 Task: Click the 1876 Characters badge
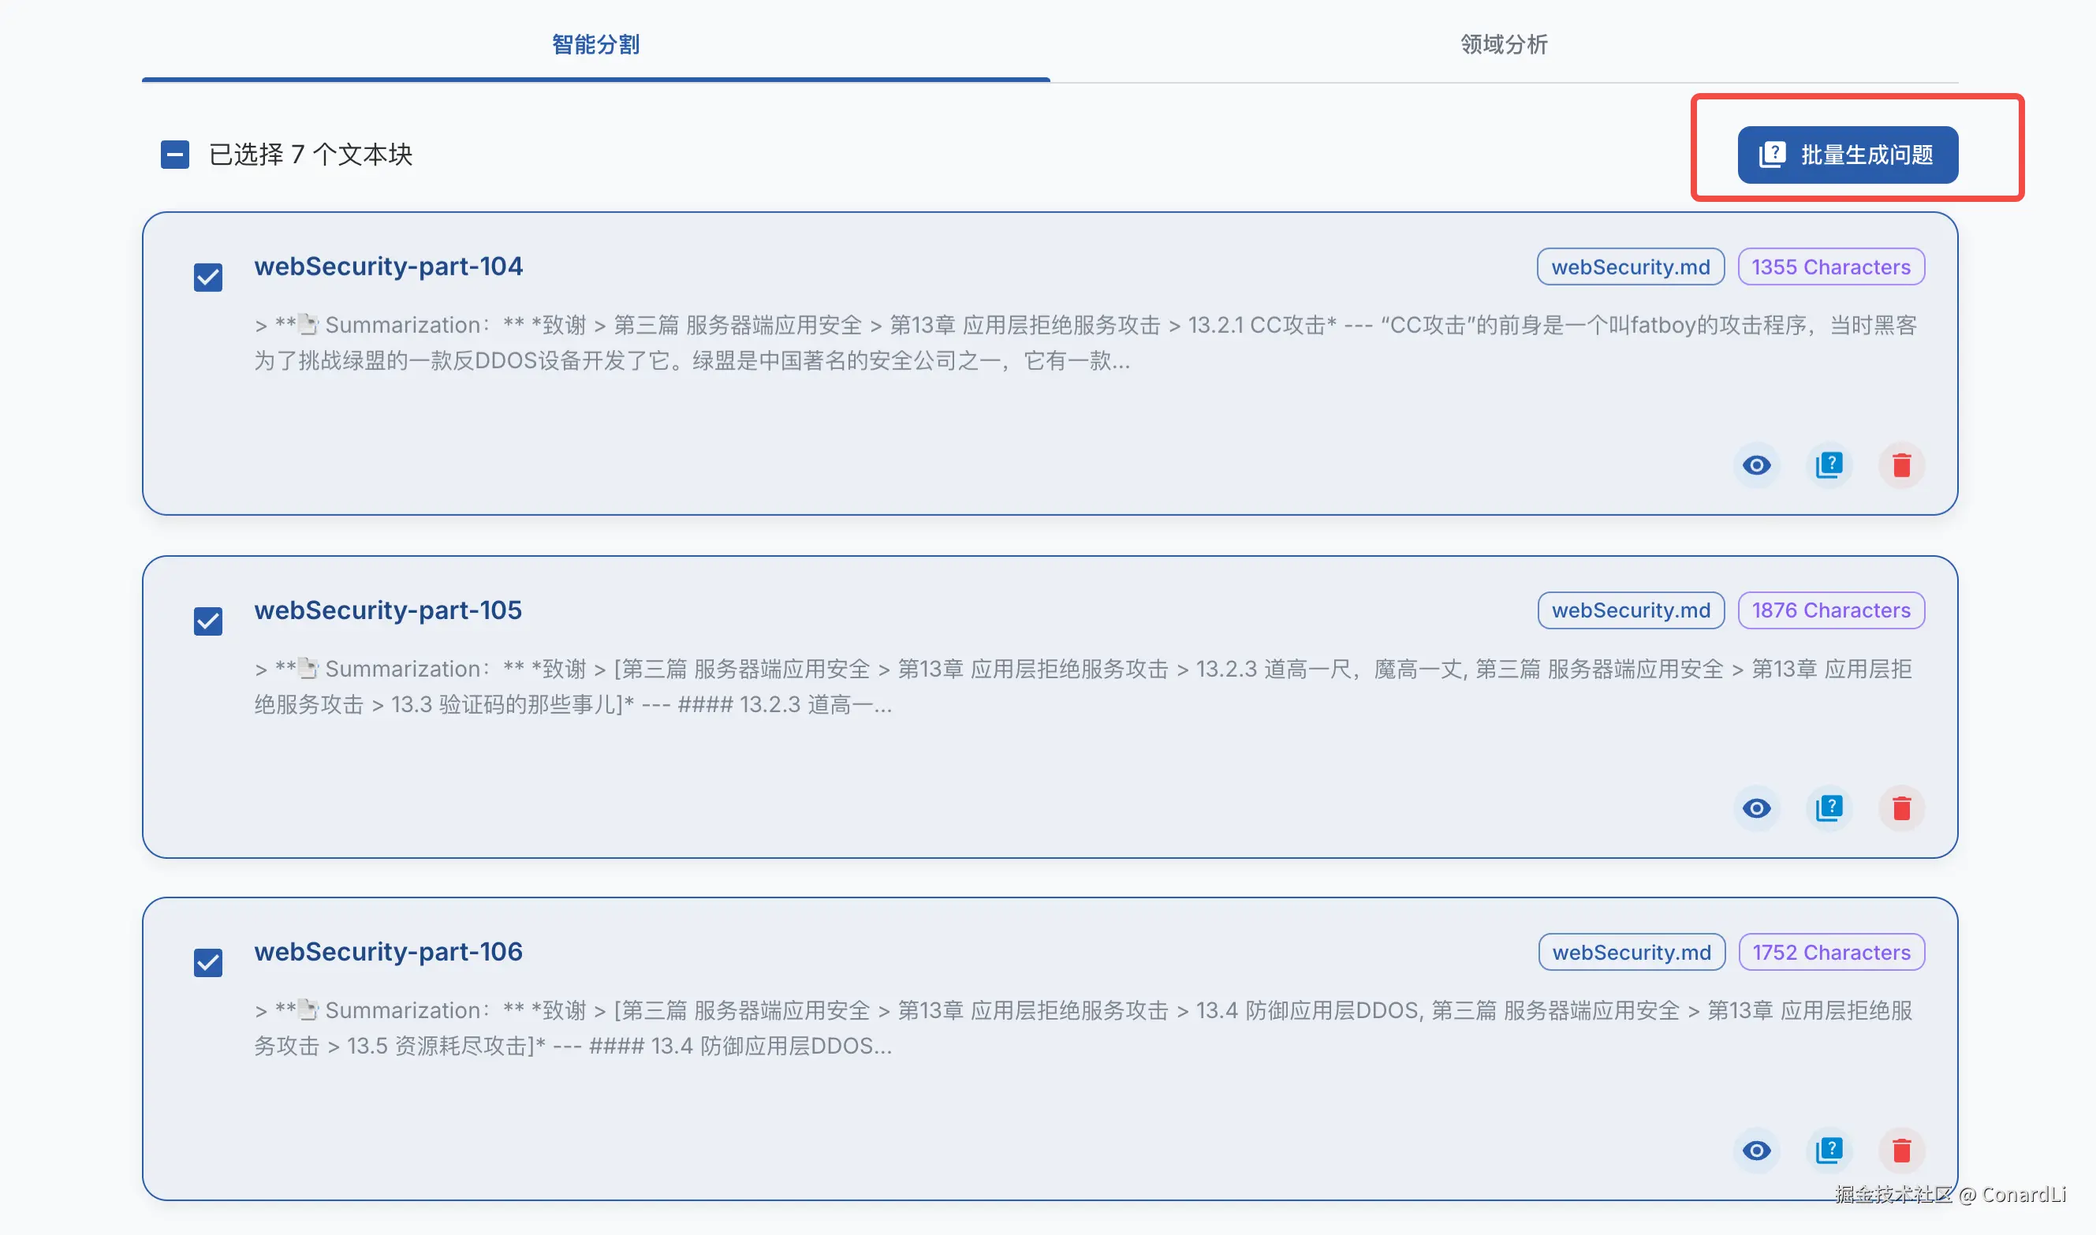click(1830, 610)
